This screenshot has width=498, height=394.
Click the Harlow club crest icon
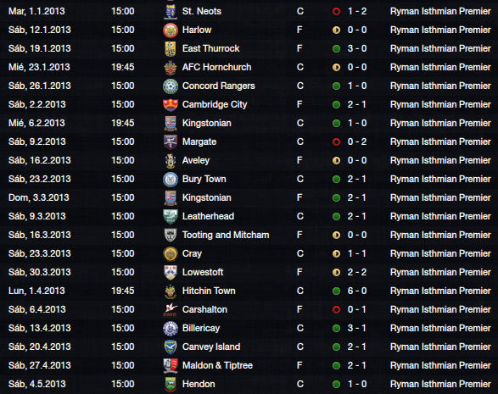tap(171, 31)
